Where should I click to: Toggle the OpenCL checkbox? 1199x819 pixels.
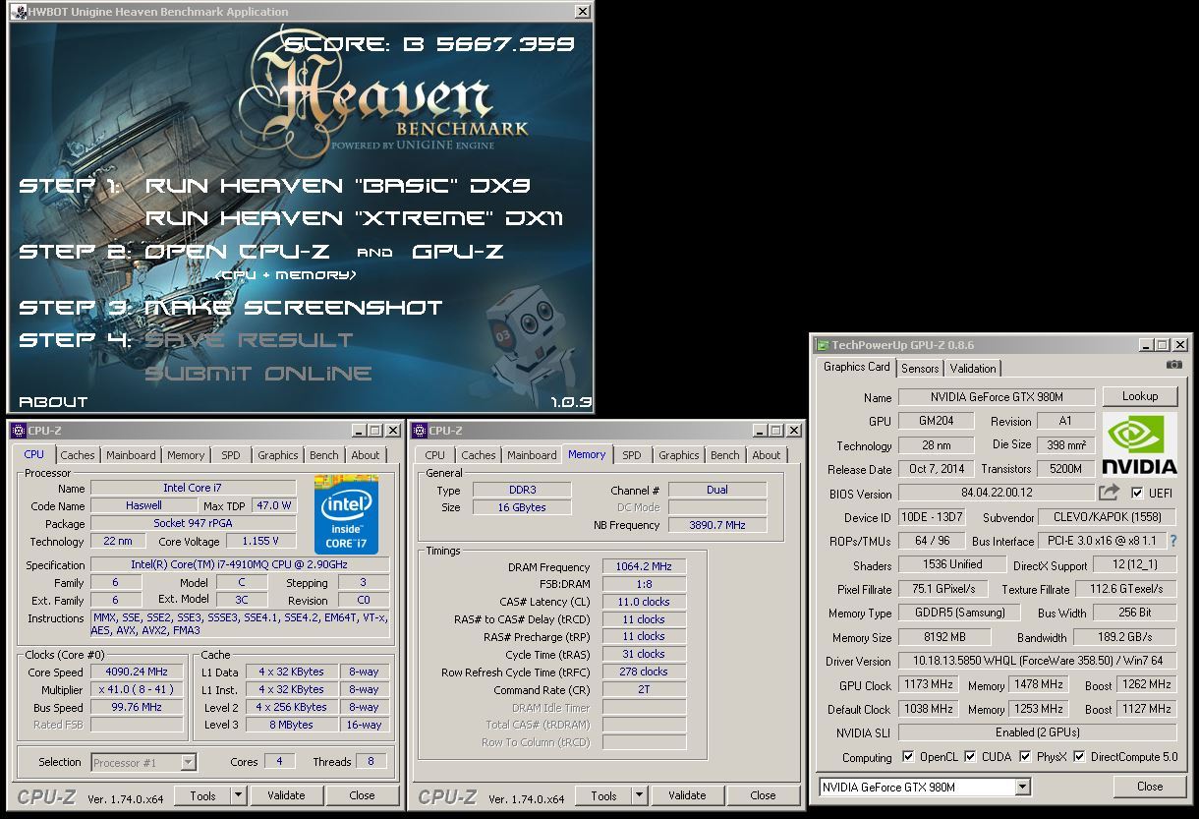tap(909, 757)
